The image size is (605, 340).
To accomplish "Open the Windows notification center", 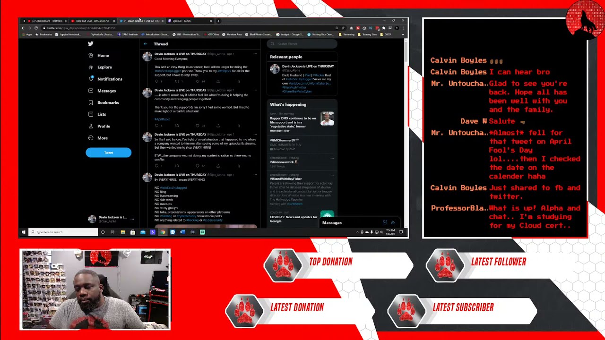I will [x=401, y=232].
